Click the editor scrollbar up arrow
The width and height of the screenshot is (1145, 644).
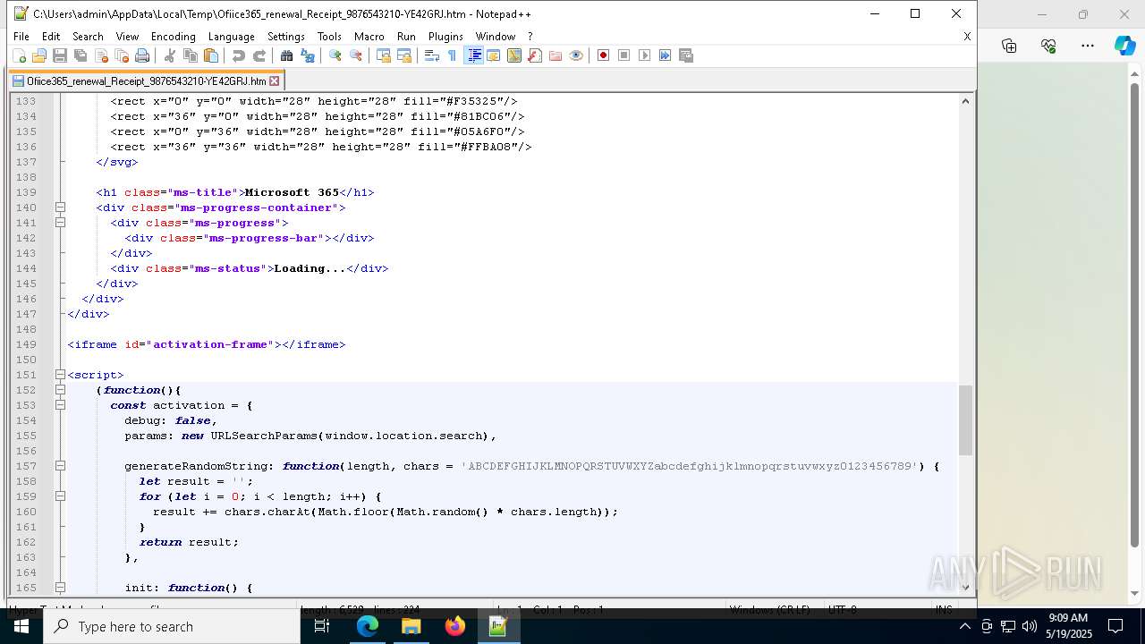click(x=965, y=101)
